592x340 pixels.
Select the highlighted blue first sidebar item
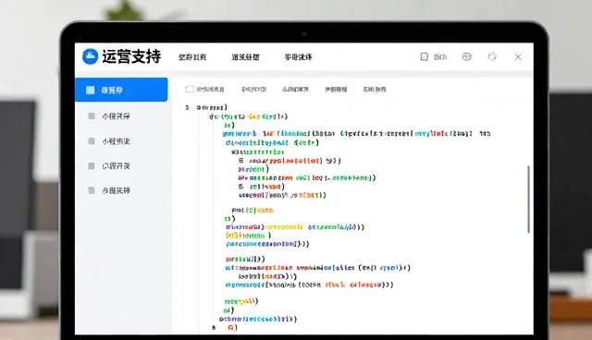click(121, 90)
